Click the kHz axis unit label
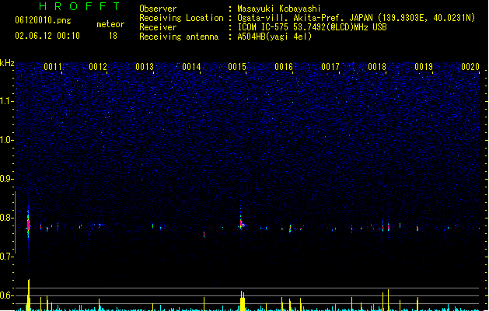Viewport: 489px width, 311px height. tap(7, 63)
